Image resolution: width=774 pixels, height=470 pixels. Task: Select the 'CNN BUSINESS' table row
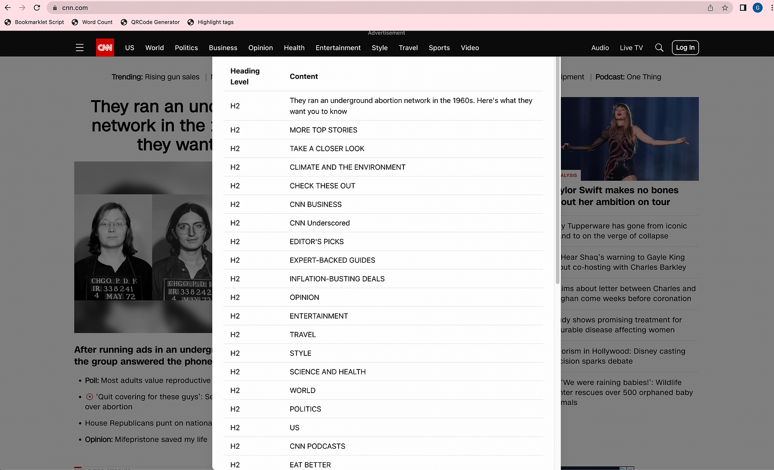(383, 205)
